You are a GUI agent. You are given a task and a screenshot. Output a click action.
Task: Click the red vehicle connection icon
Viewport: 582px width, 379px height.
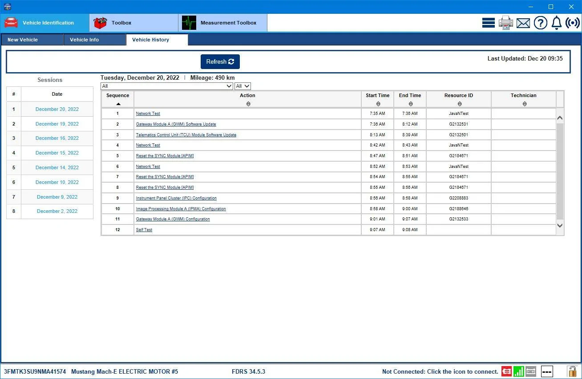[x=506, y=371]
